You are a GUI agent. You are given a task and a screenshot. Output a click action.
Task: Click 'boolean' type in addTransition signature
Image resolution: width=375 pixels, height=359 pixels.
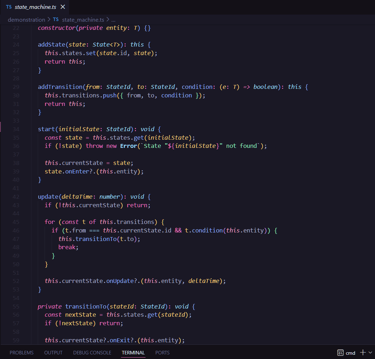click(x=265, y=87)
